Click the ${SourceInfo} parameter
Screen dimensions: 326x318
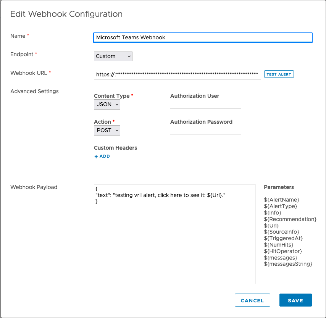click(x=281, y=232)
